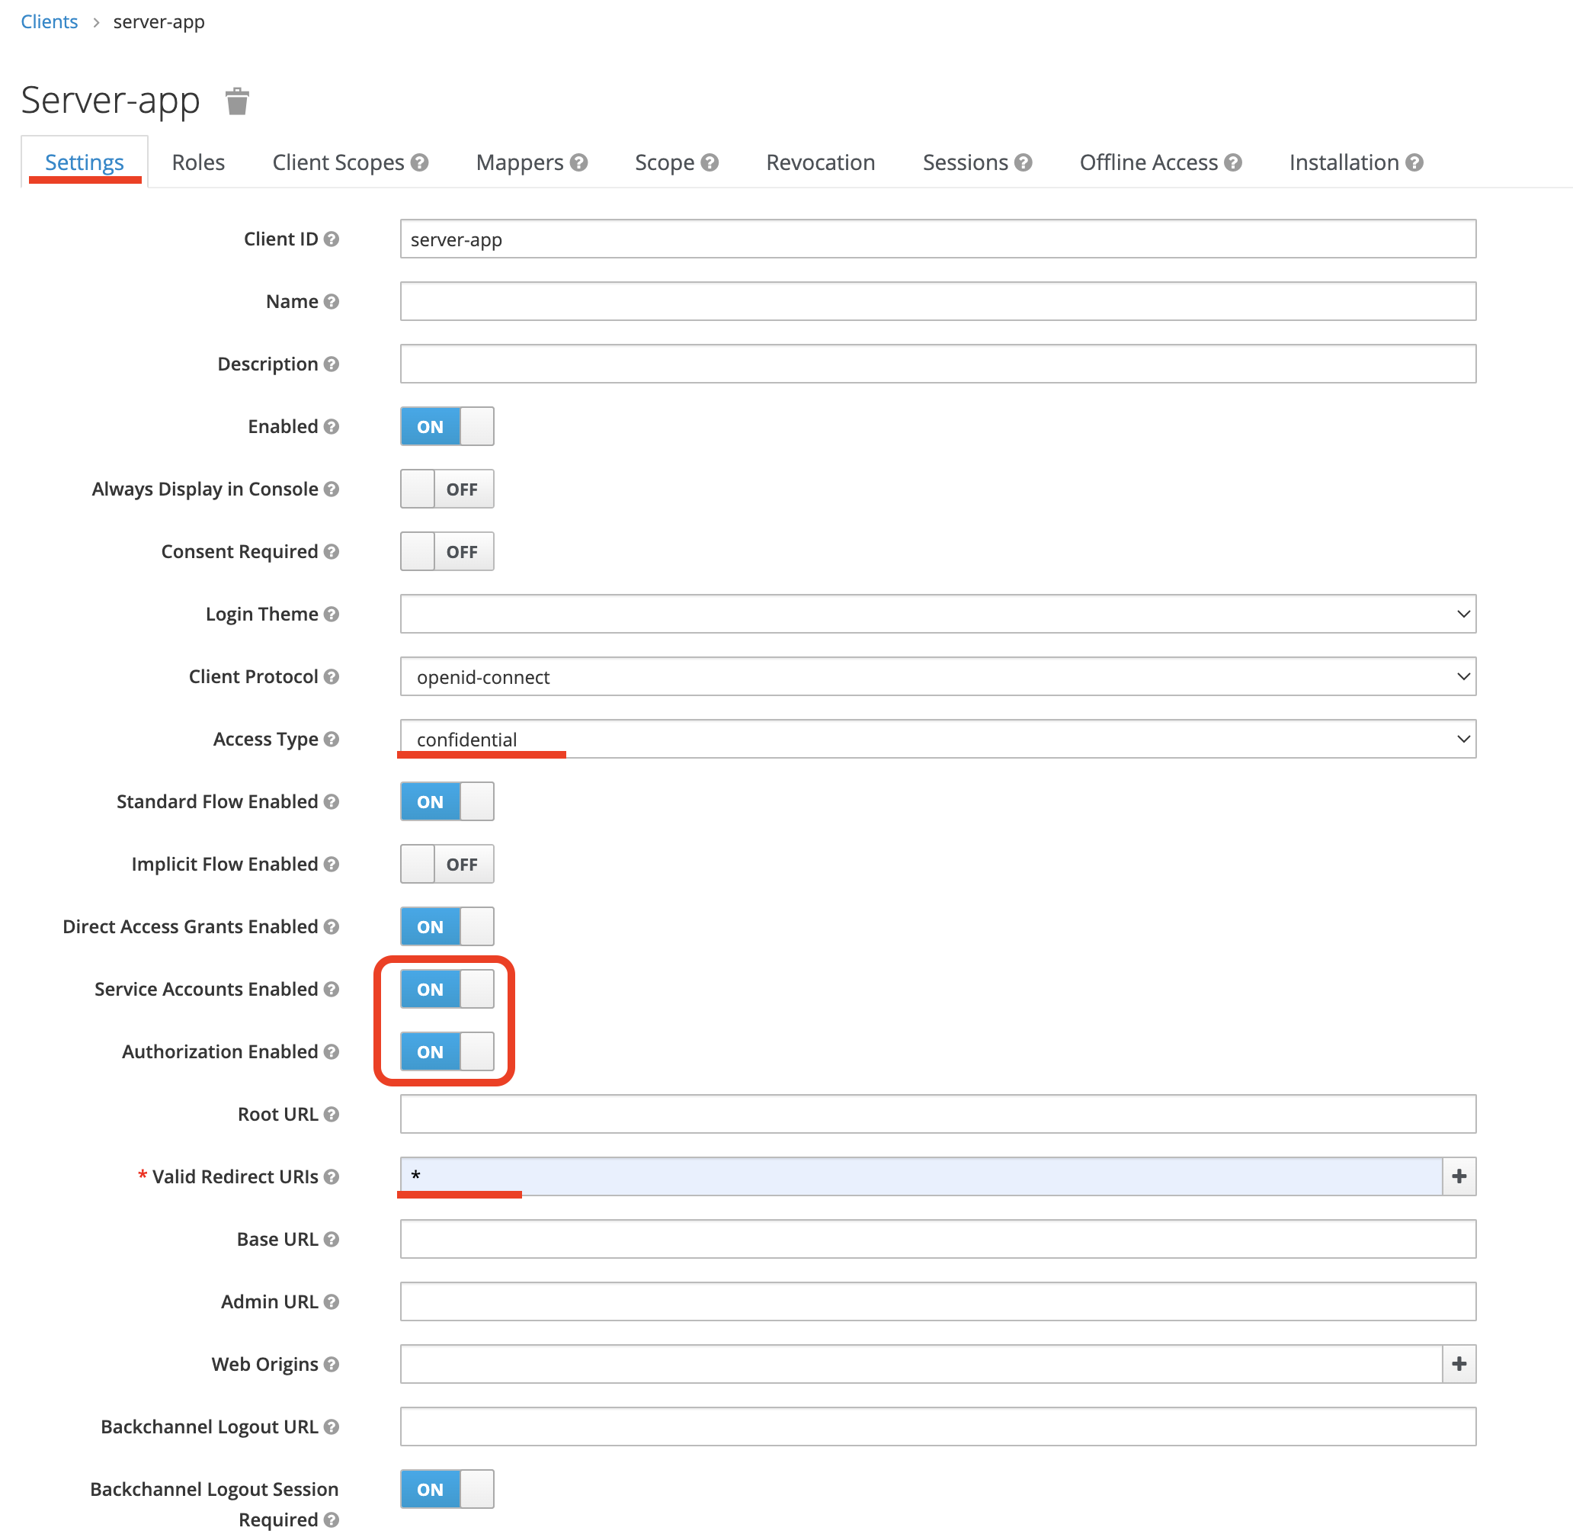Toggle the Consent Required switch

446,552
